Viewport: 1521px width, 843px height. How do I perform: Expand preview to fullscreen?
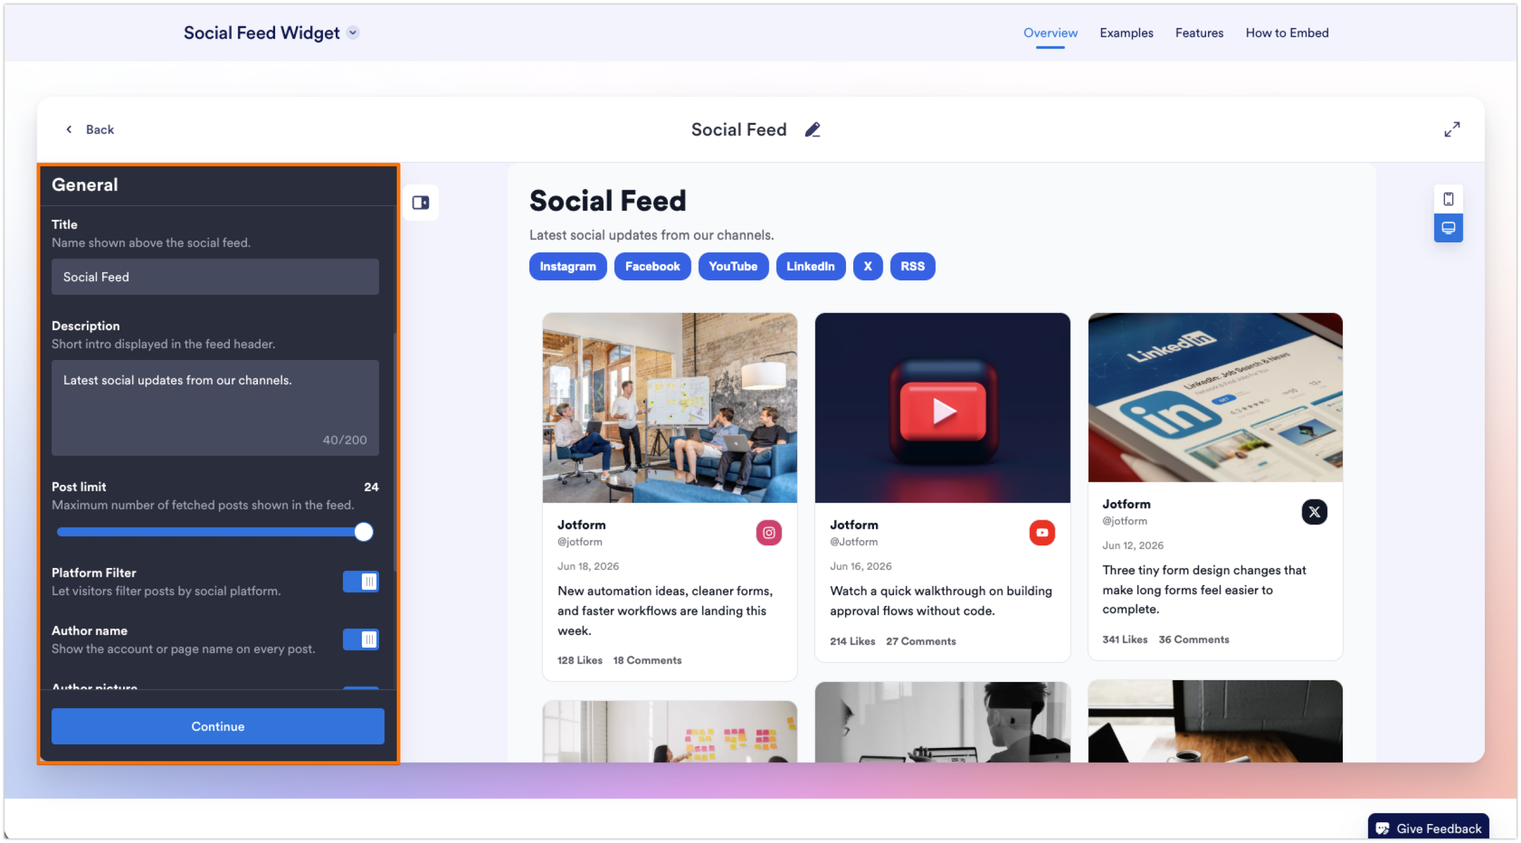point(1451,130)
